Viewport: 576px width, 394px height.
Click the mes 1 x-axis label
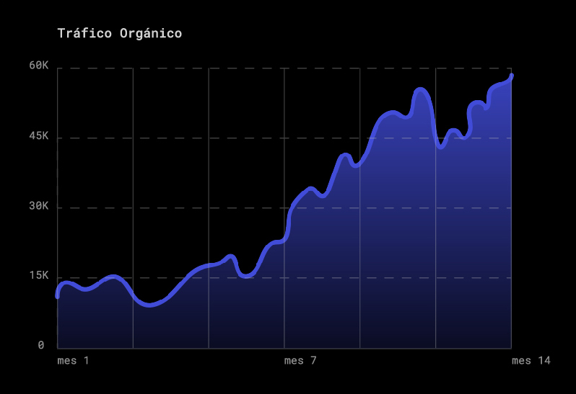[x=73, y=361]
